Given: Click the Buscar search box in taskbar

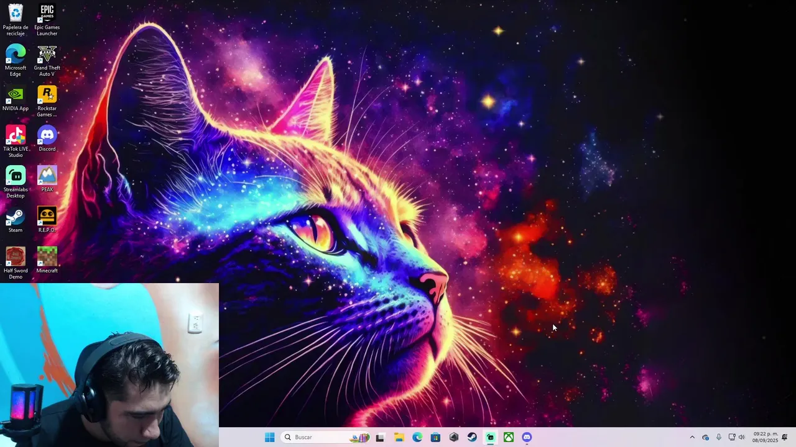Looking at the screenshot, I should [326, 437].
